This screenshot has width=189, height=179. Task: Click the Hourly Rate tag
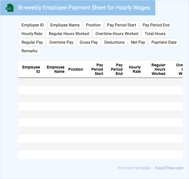[x=32, y=34]
